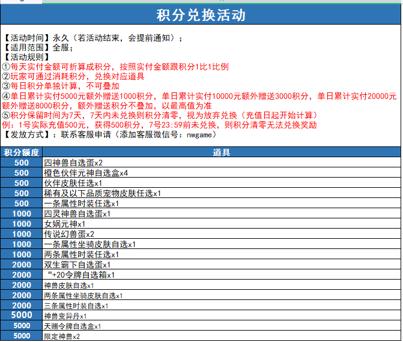
Task: Click the 1000 cell beside 一条属性坐骑皮肤自选x1
Action: click(22, 244)
